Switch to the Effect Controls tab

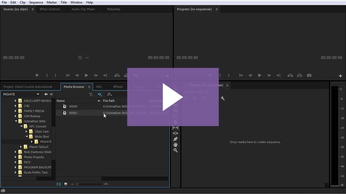[x=50, y=9]
